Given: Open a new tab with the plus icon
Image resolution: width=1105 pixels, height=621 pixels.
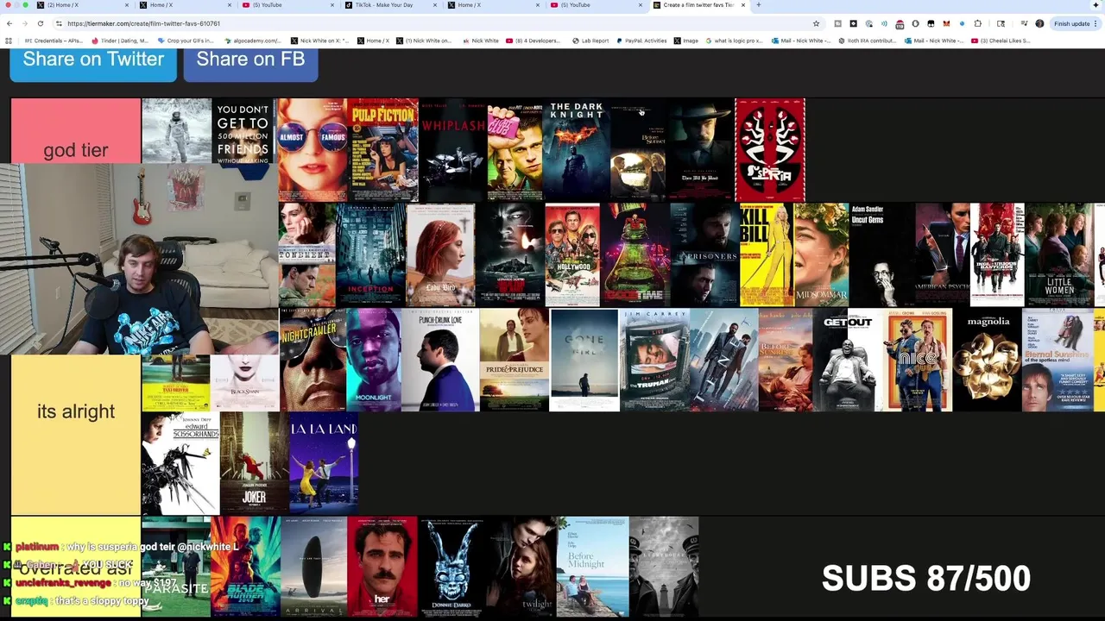Looking at the screenshot, I should [x=759, y=5].
